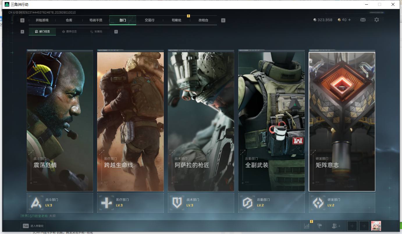Click the yellow alert badge on statistics icon
Viewport: 402px width, 234px height.
coord(311,221)
